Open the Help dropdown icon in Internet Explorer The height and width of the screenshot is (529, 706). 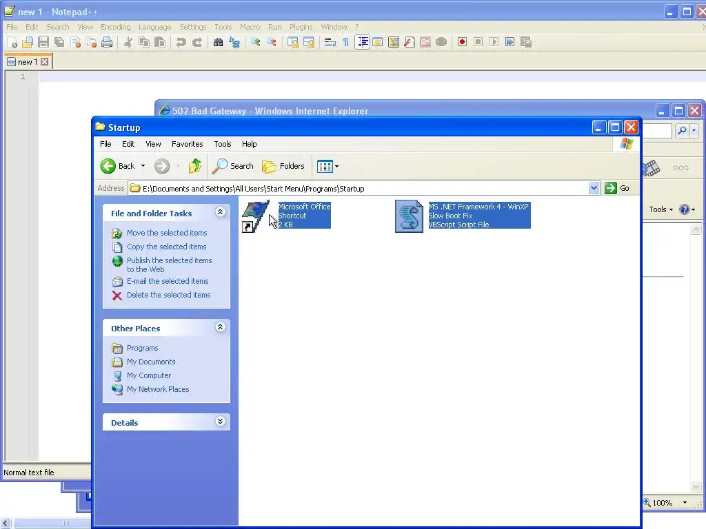pos(687,209)
